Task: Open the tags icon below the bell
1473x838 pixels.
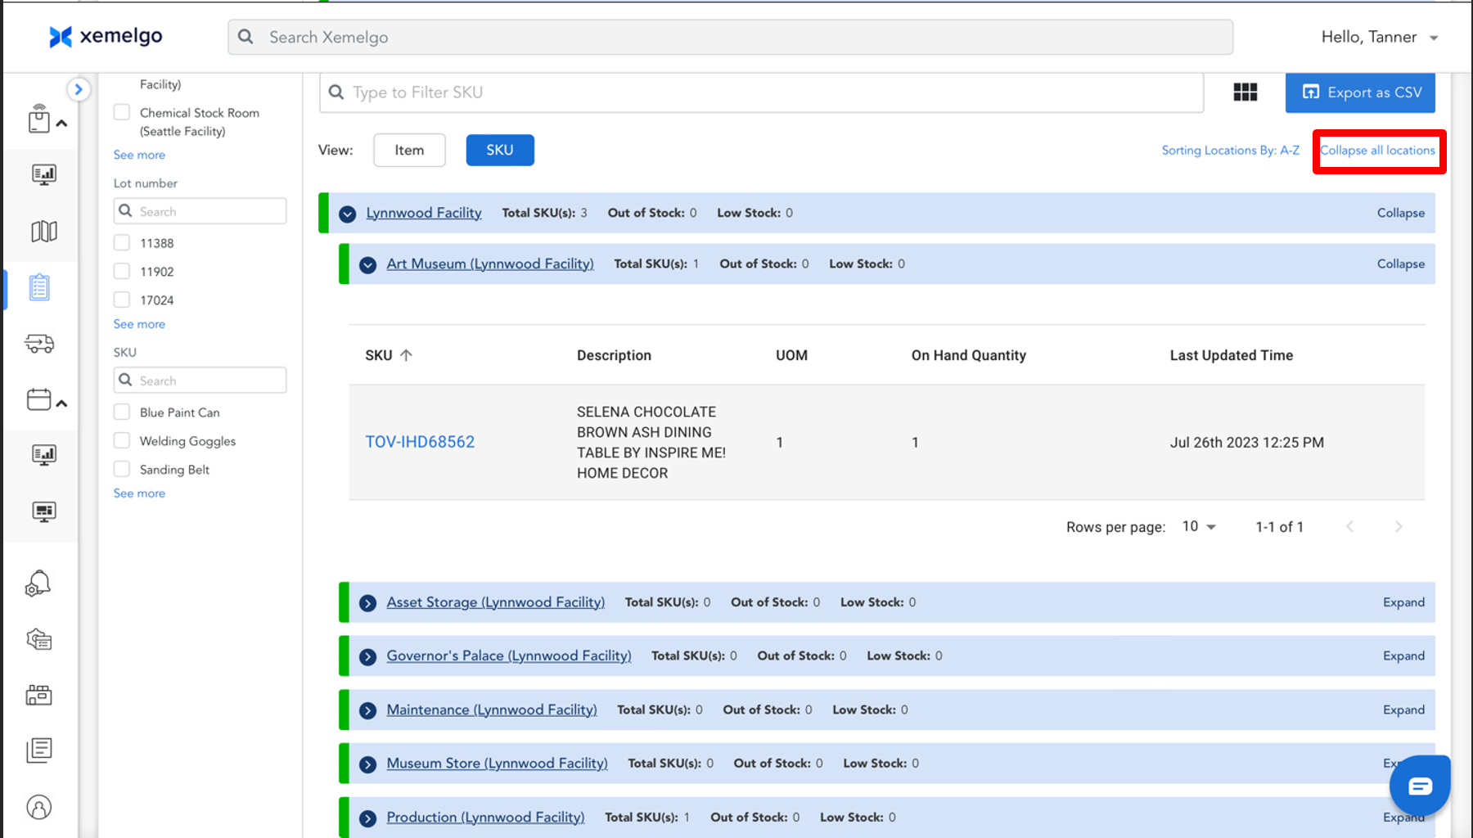Action: (x=39, y=639)
